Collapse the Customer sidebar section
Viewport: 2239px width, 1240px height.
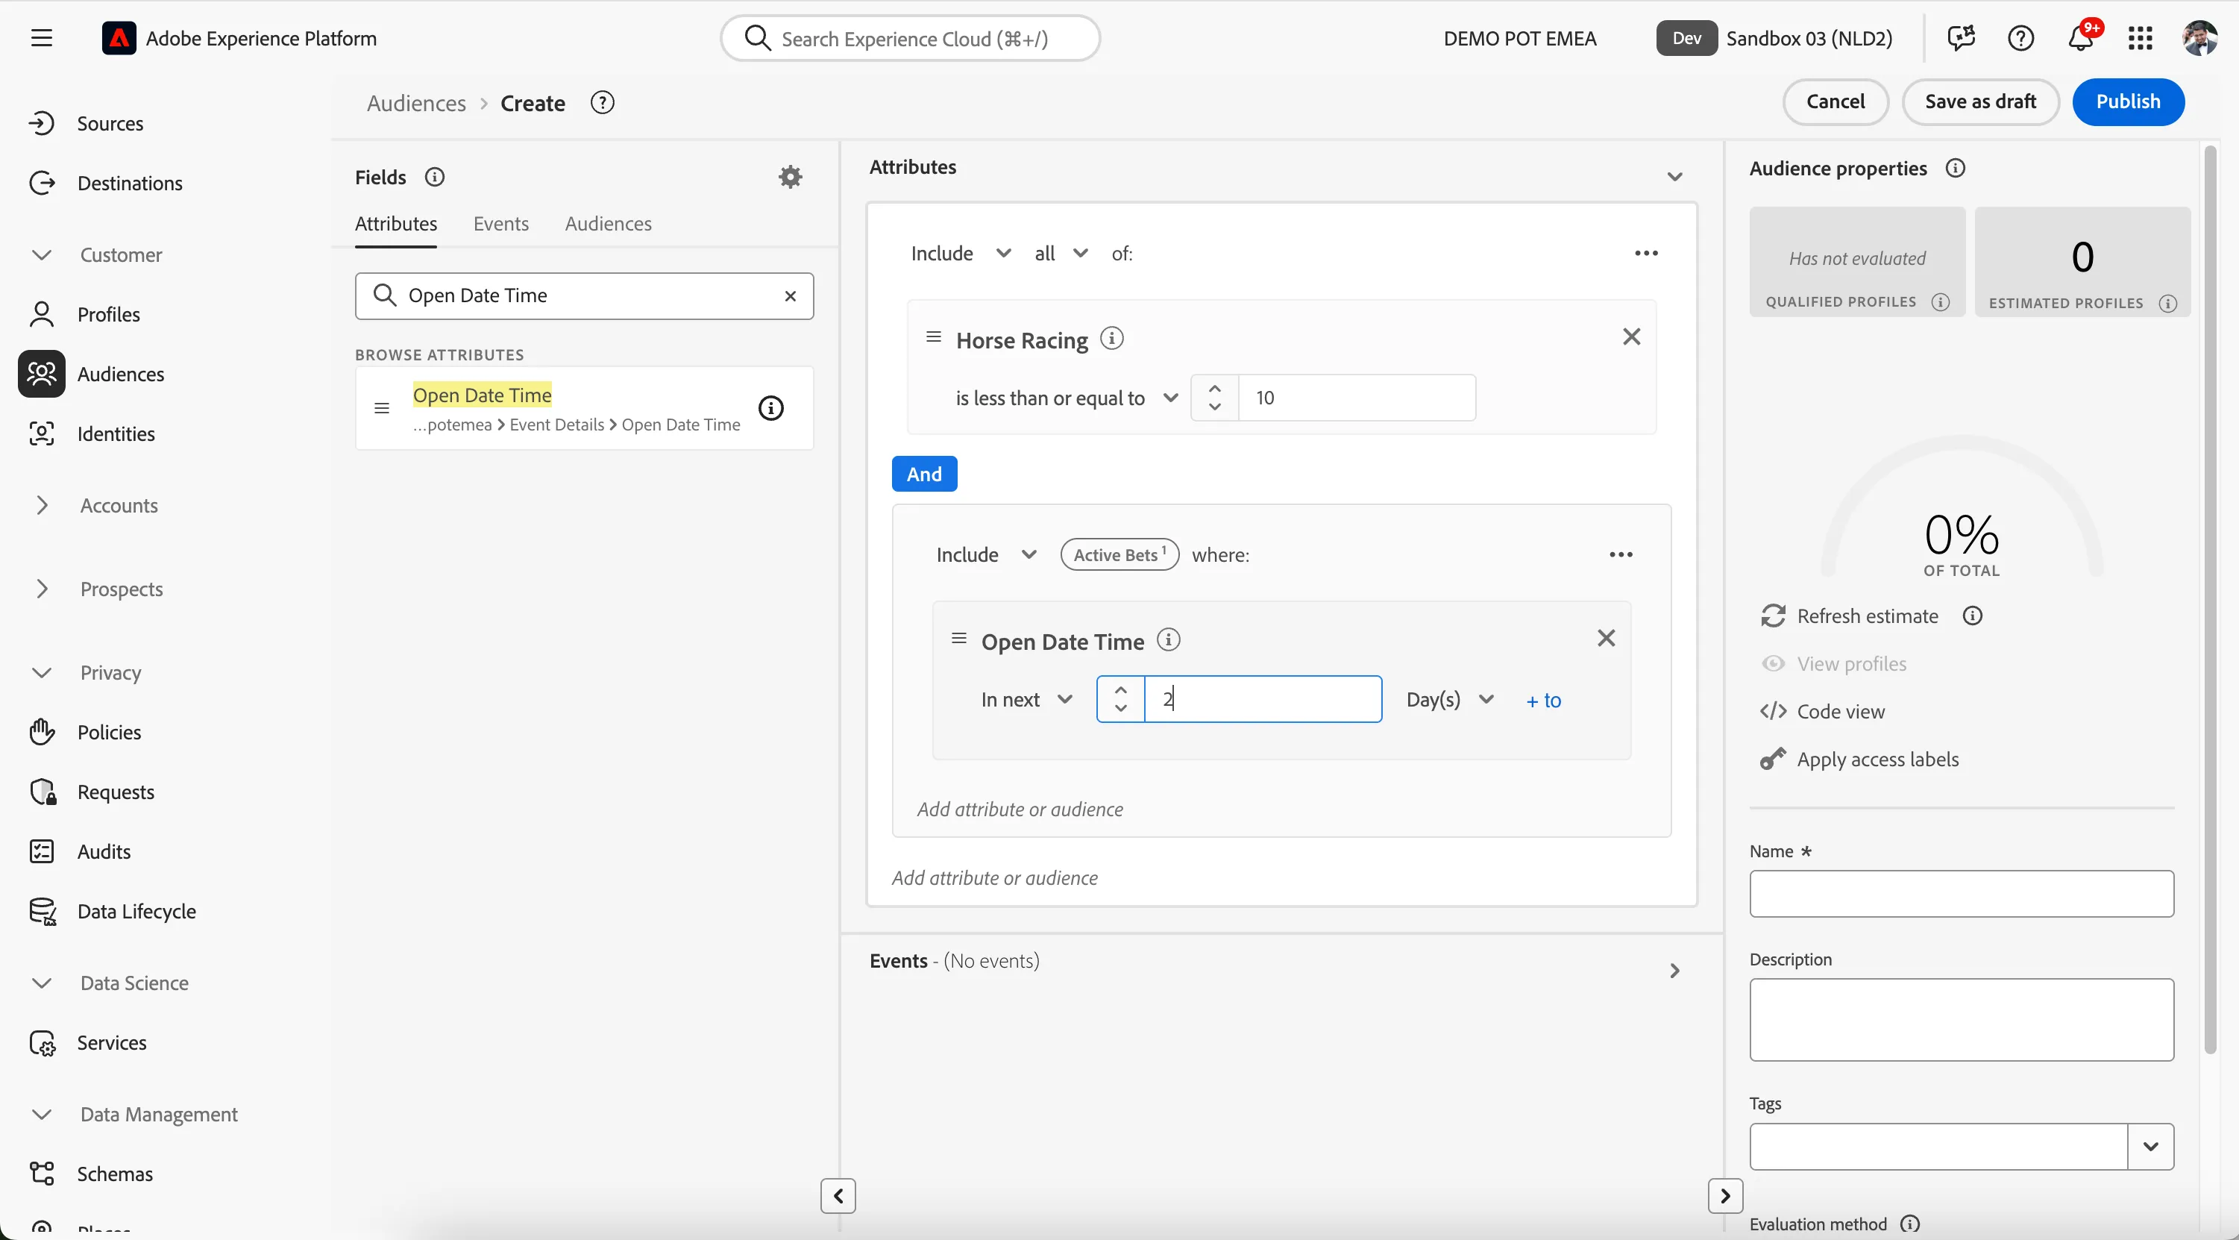pyautogui.click(x=41, y=254)
